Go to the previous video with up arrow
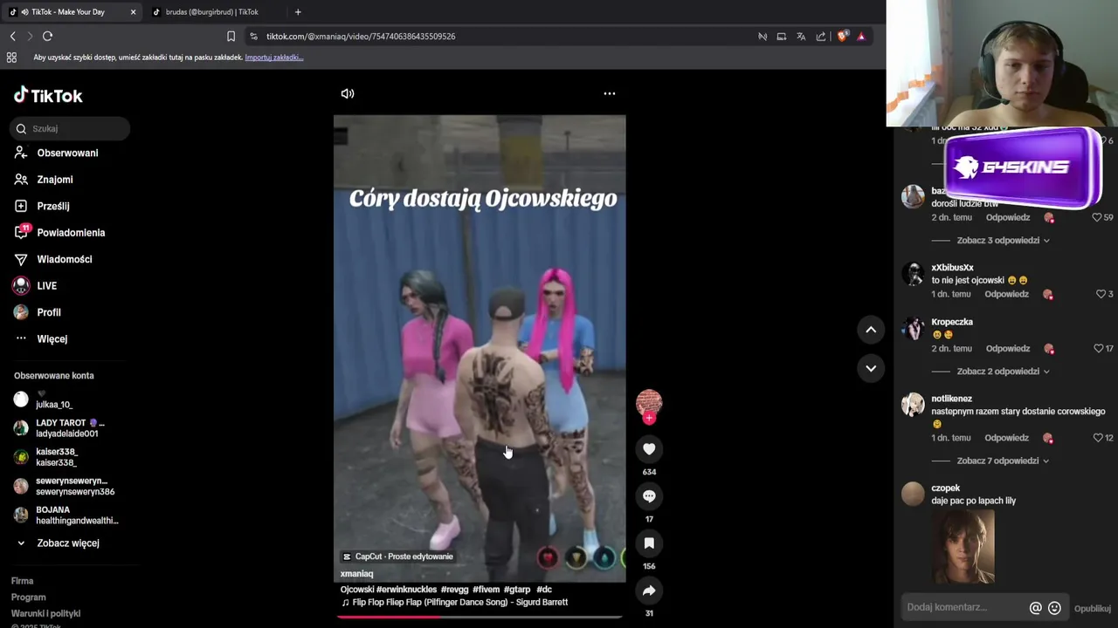The image size is (1118, 628). (x=871, y=330)
